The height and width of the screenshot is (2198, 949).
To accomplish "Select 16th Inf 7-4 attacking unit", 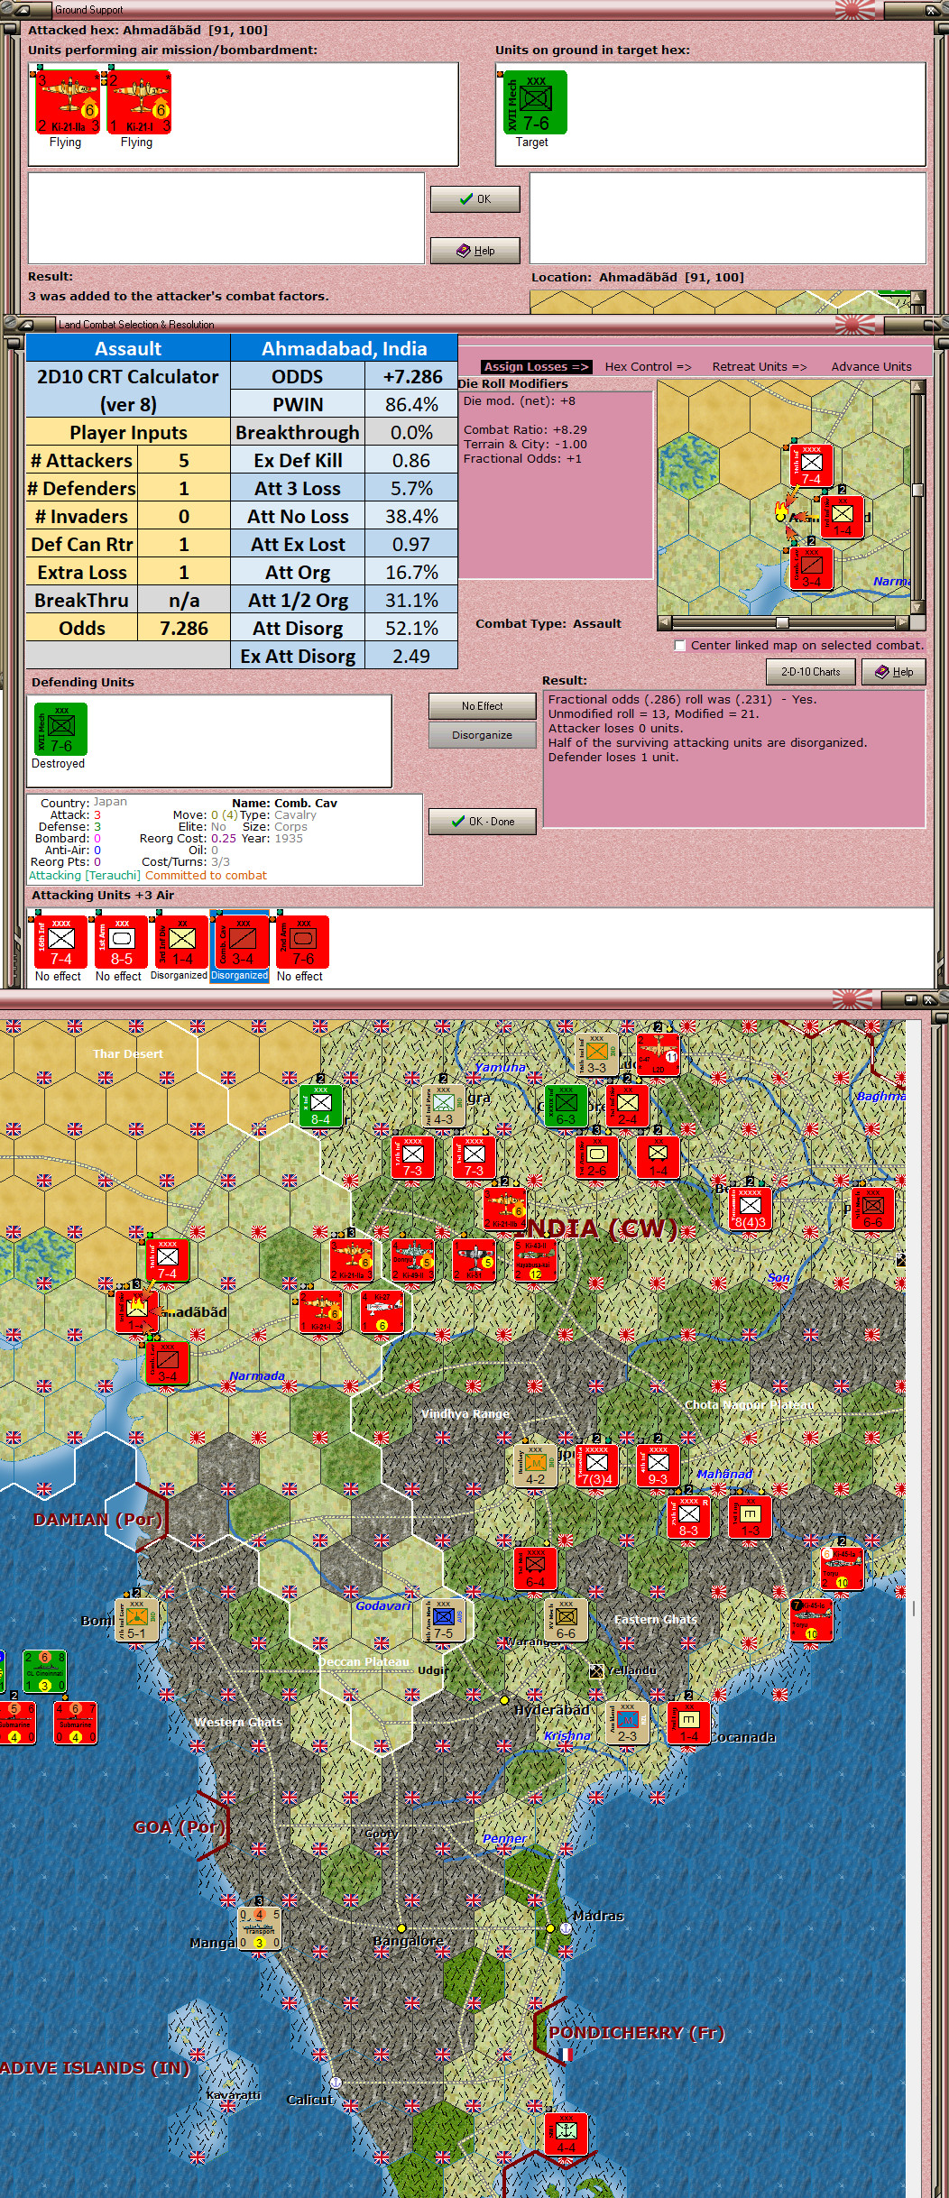I will click(x=61, y=943).
